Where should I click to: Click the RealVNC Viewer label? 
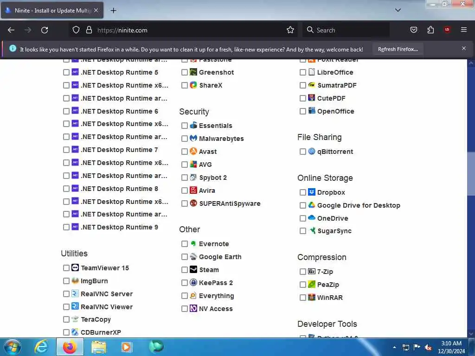pyautogui.click(x=107, y=307)
